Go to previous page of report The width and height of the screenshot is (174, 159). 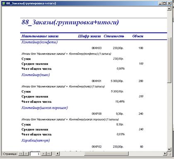27,154
